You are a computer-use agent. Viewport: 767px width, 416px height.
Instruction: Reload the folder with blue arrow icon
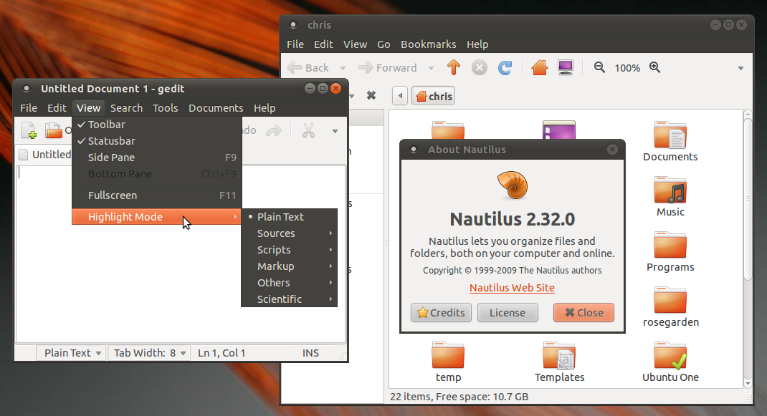pyautogui.click(x=505, y=67)
